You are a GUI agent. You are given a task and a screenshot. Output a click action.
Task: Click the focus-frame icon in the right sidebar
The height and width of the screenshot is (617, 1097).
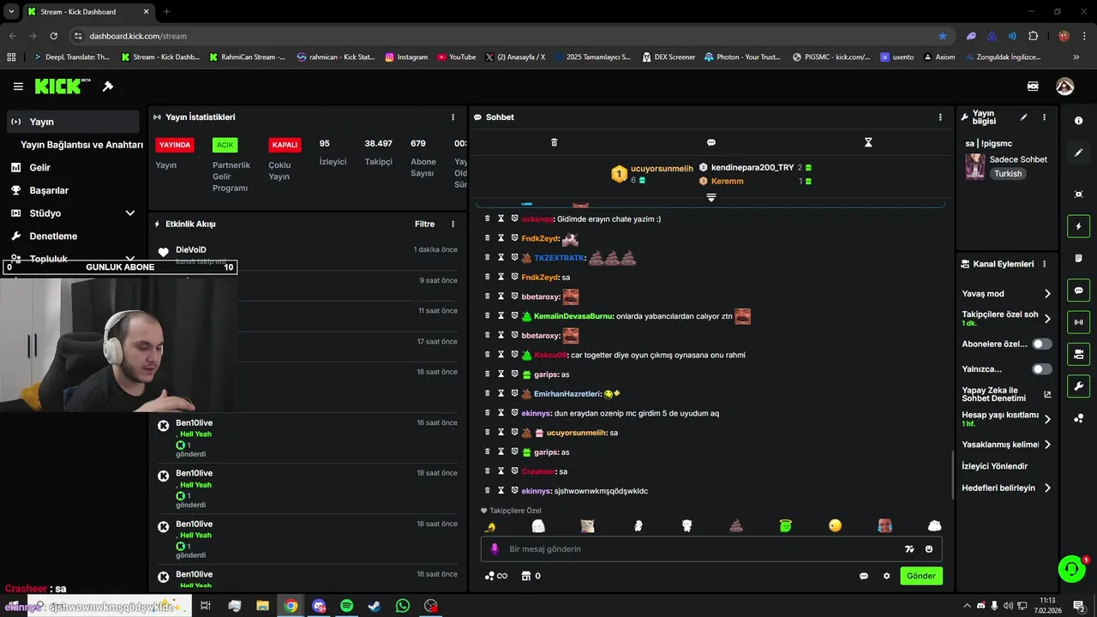[1078, 195]
